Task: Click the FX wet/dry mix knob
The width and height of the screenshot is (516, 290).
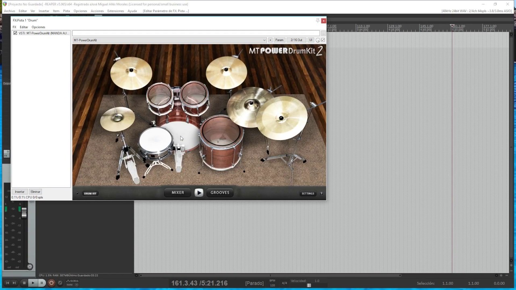Action: tap(318, 40)
